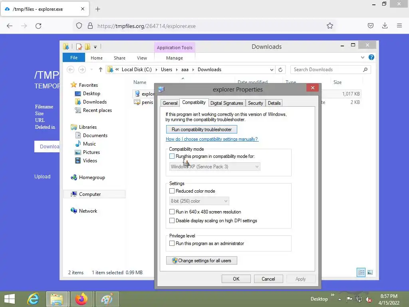
Task: Click New folder quick access toolbar icon
Action: point(87,47)
